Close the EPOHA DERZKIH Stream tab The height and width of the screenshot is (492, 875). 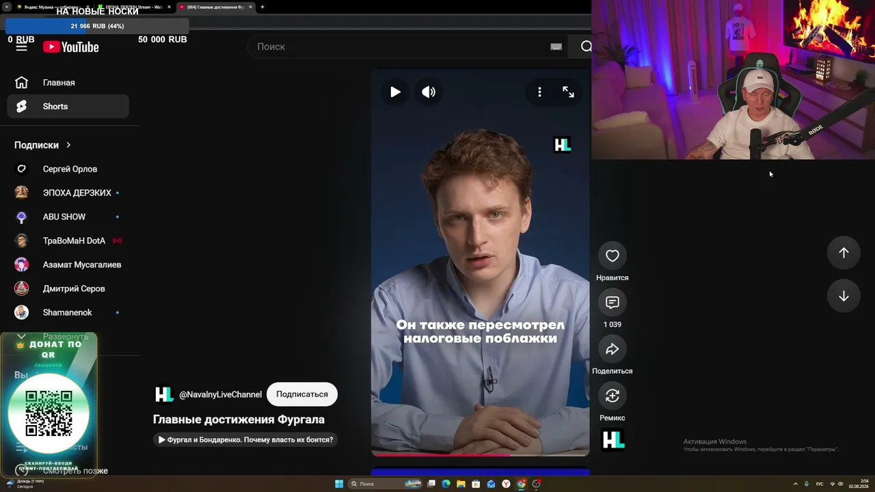point(169,7)
